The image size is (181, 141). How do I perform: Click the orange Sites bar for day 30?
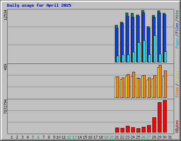click(x=165, y=84)
